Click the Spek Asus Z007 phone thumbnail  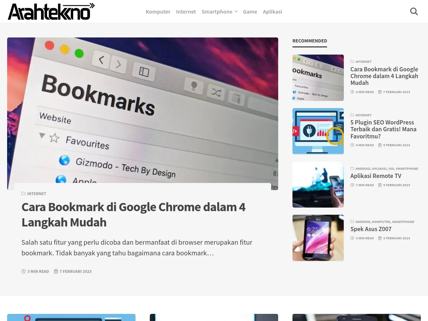[318, 238]
